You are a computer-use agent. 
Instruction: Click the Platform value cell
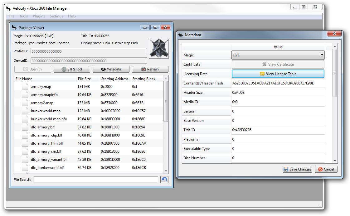coord(278,139)
